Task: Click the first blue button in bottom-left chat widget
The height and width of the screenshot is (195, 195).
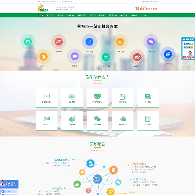Action: click(x=9, y=191)
